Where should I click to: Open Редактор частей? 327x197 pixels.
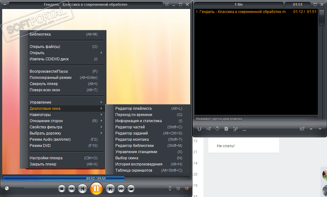(x=149, y=127)
